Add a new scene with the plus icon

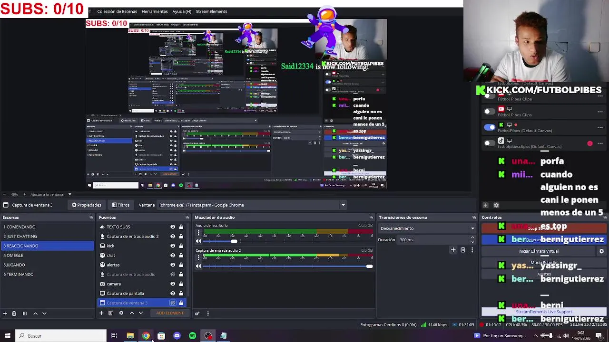(x=5, y=313)
